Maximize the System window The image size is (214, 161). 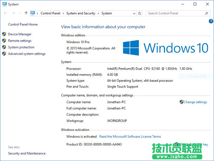point(195,4)
